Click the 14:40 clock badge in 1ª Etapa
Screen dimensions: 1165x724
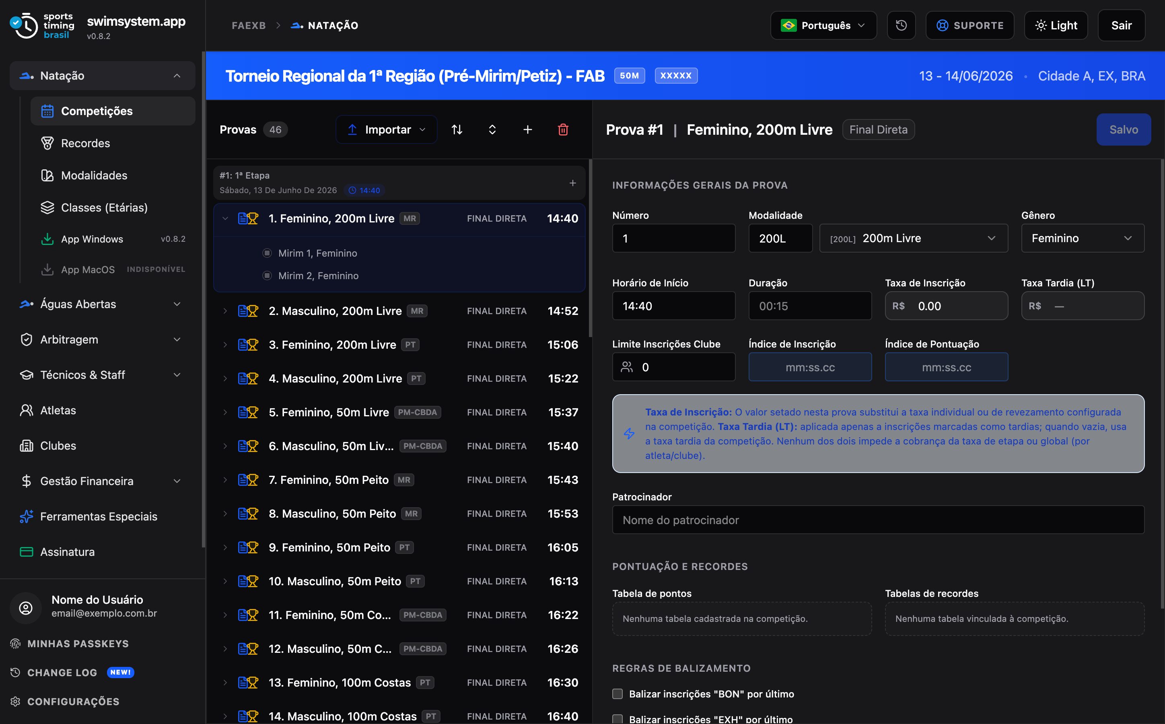[x=365, y=190]
